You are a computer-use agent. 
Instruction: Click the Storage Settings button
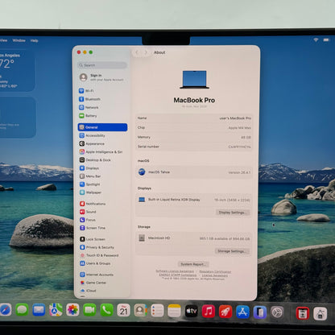[232, 251]
